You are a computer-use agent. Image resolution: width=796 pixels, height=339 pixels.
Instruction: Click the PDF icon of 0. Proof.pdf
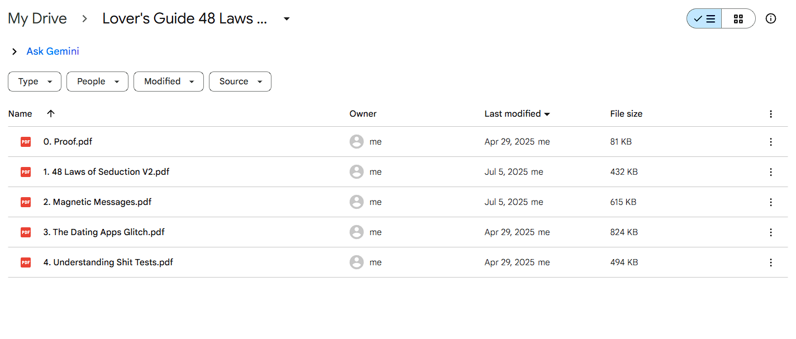26,142
